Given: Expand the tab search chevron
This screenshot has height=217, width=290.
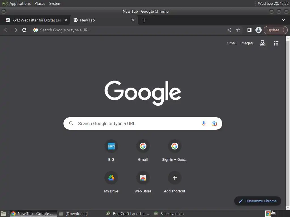Looking at the screenshot, I should 283,20.
